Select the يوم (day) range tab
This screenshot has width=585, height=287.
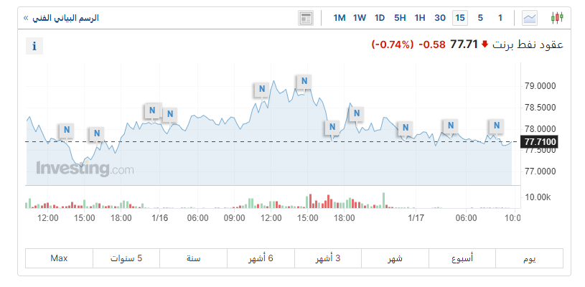(530, 258)
